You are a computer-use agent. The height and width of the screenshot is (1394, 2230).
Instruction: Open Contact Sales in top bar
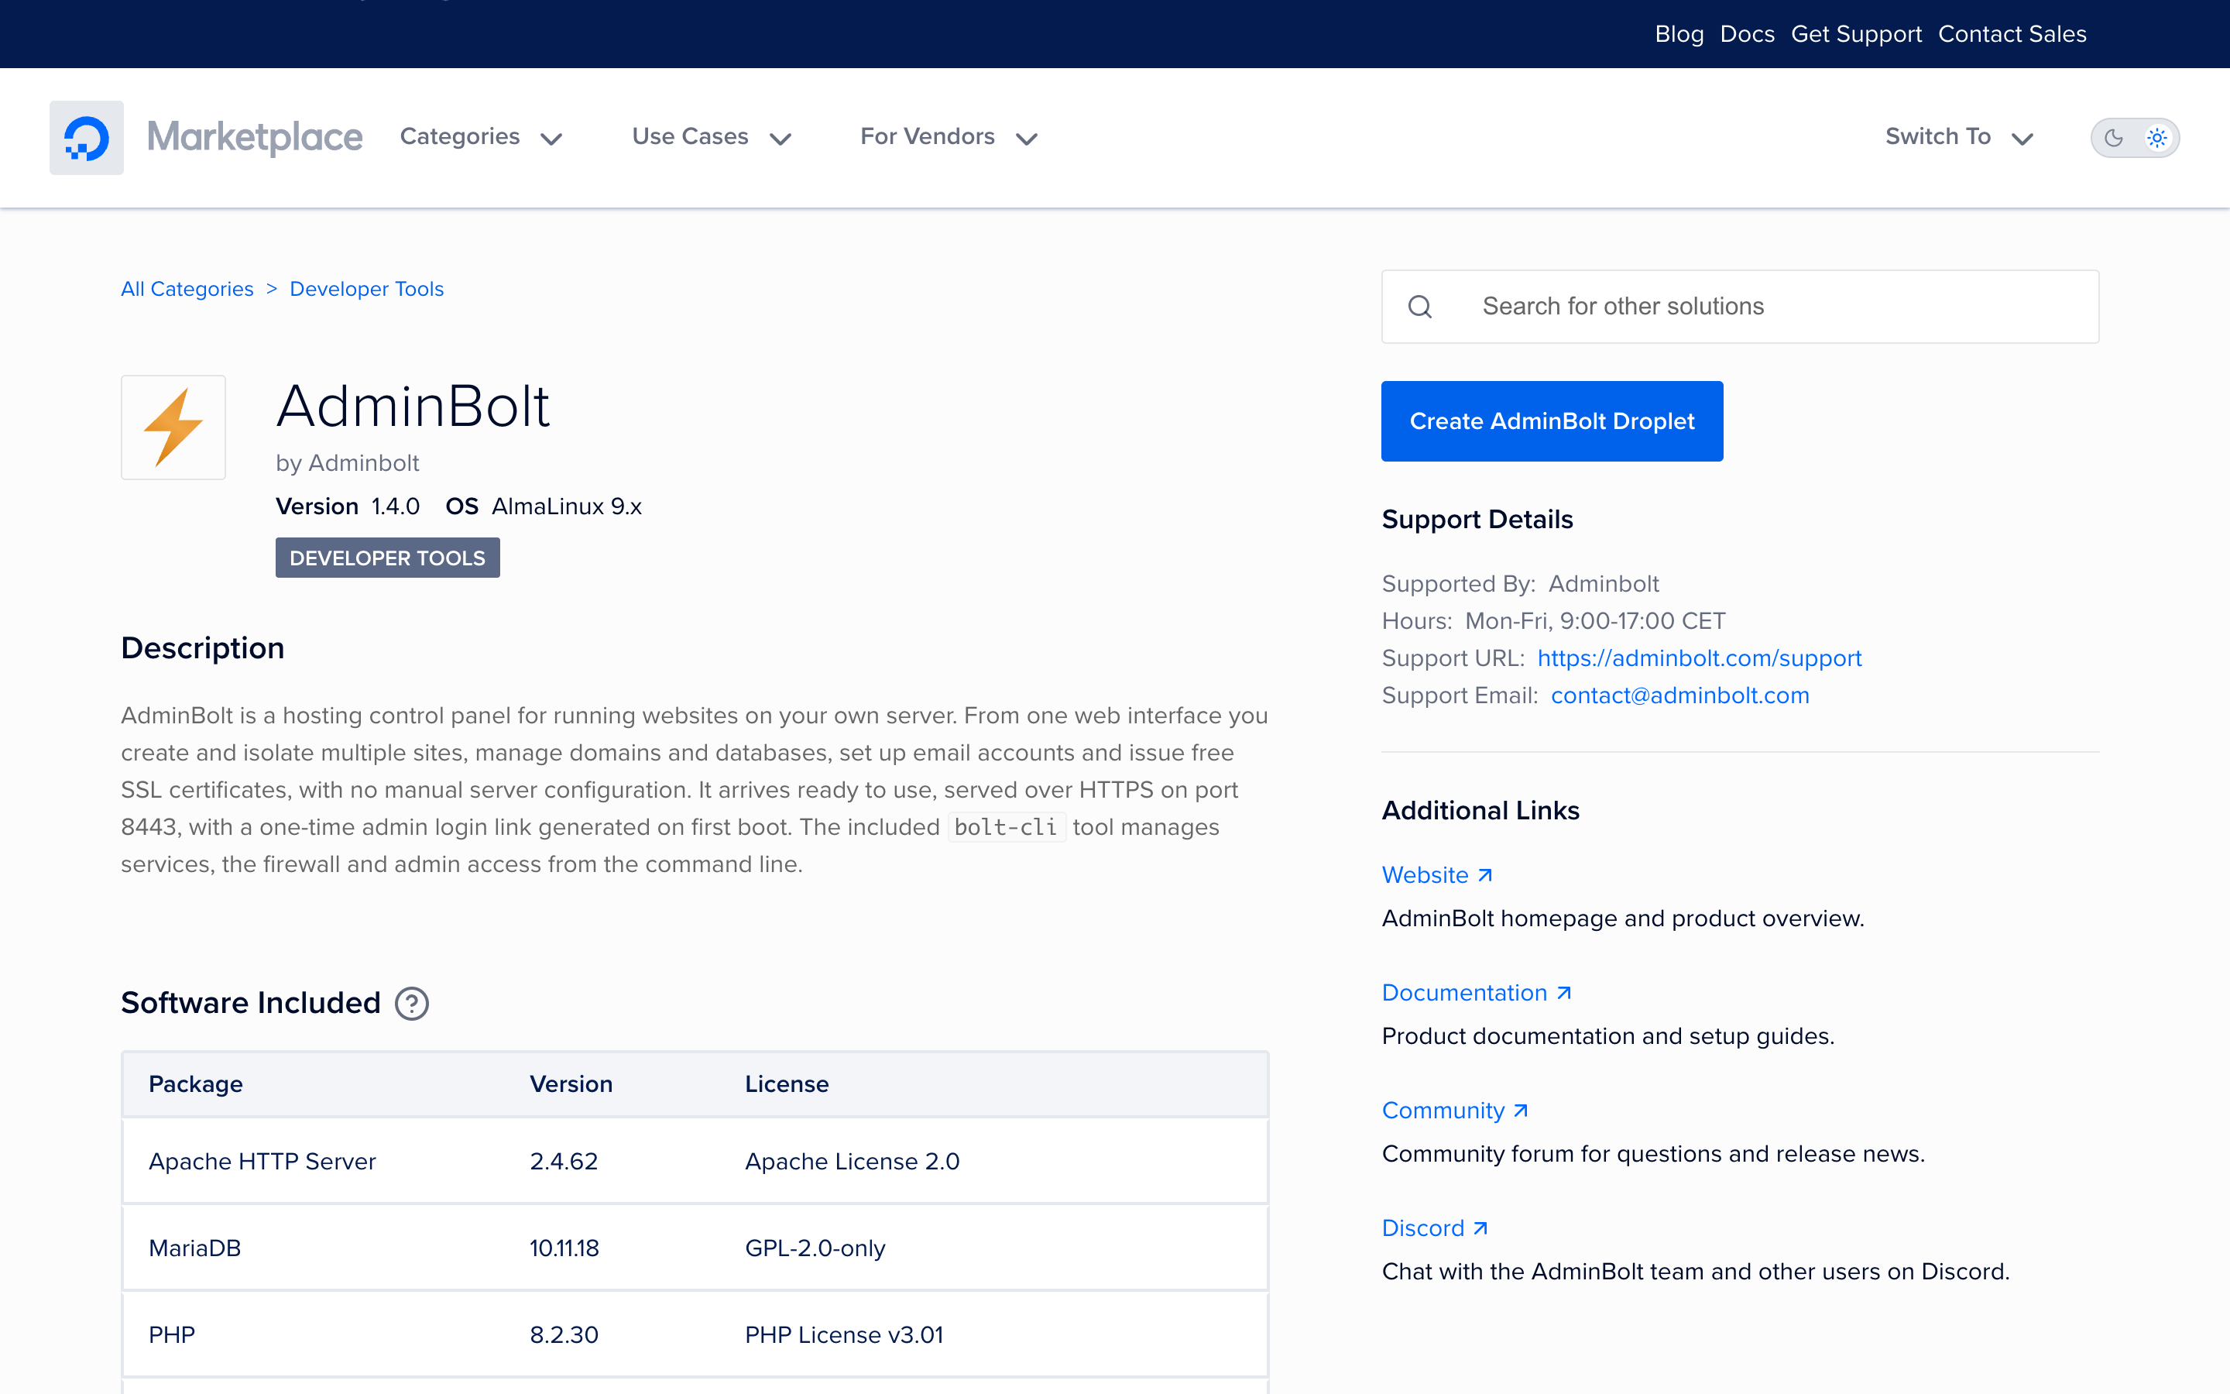click(x=2012, y=34)
